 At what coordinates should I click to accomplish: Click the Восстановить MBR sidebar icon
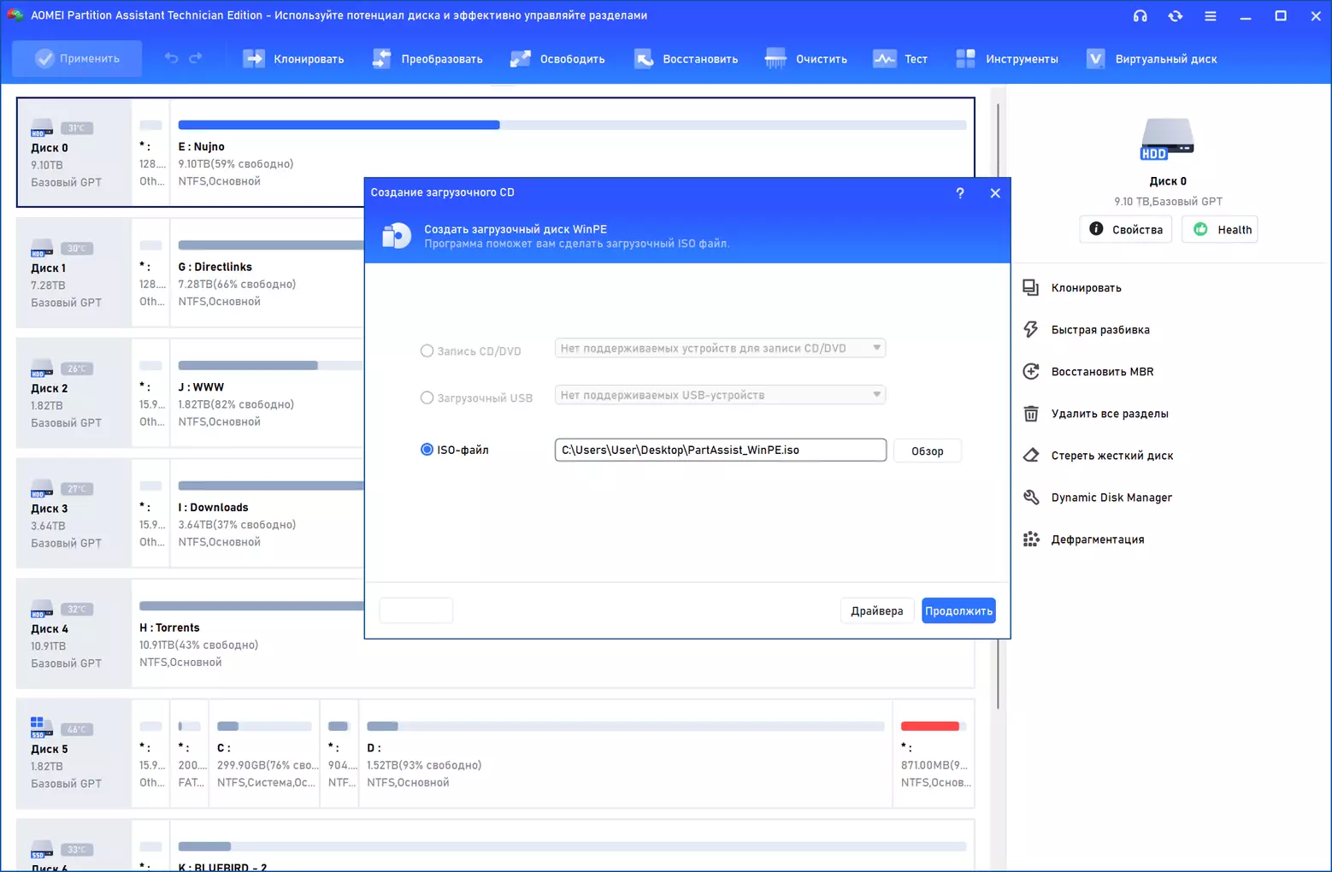pyautogui.click(x=1031, y=372)
